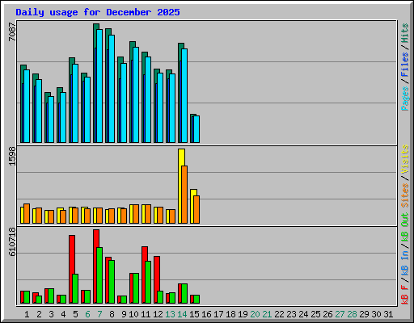Click day 4 on the x-axis
This screenshot has width=414, height=323.
[63, 314]
